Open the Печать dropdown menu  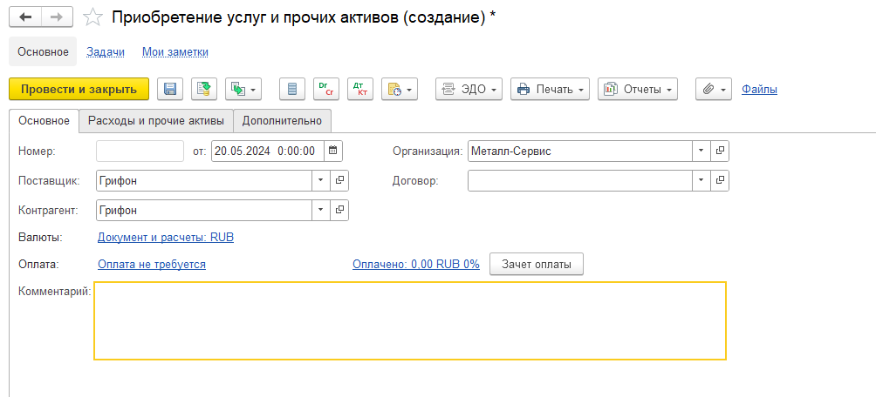550,89
